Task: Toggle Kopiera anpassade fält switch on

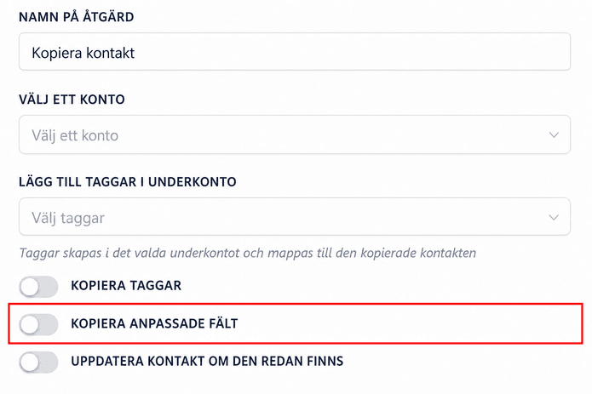Action: (x=38, y=324)
